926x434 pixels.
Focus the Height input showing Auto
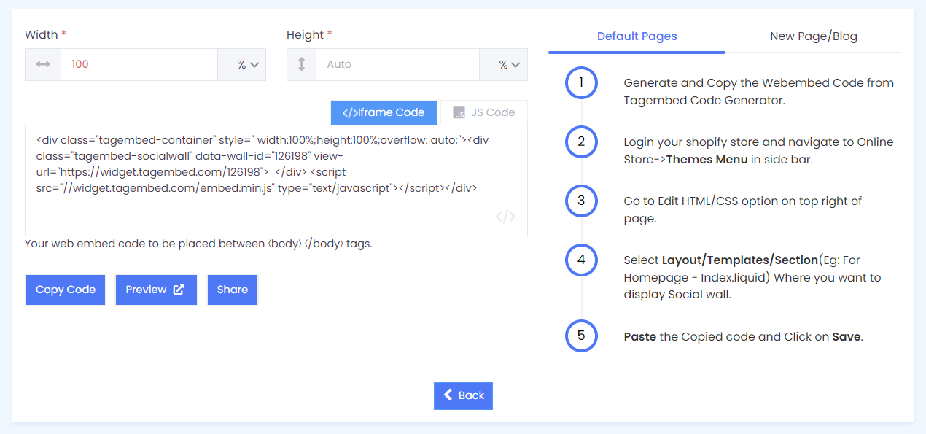point(397,64)
